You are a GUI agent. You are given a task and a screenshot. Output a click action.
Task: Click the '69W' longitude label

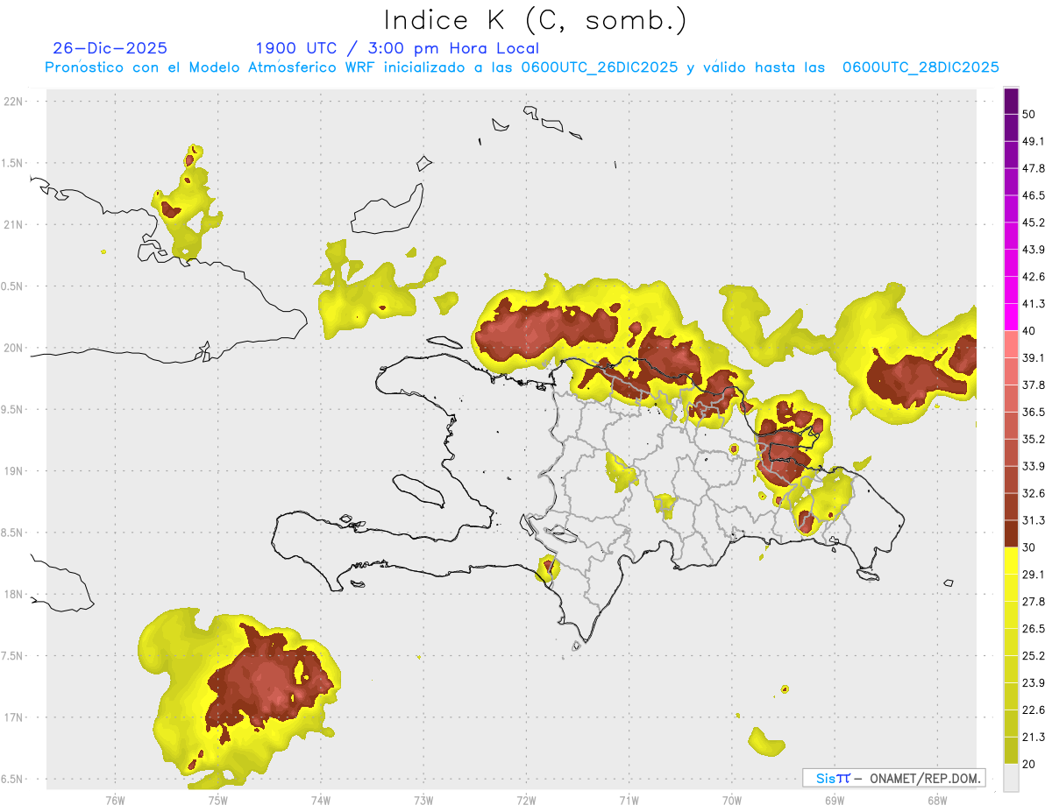click(x=835, y=800)
